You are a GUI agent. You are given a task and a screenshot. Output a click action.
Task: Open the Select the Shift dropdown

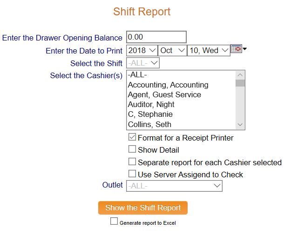[x=143, y=63]
